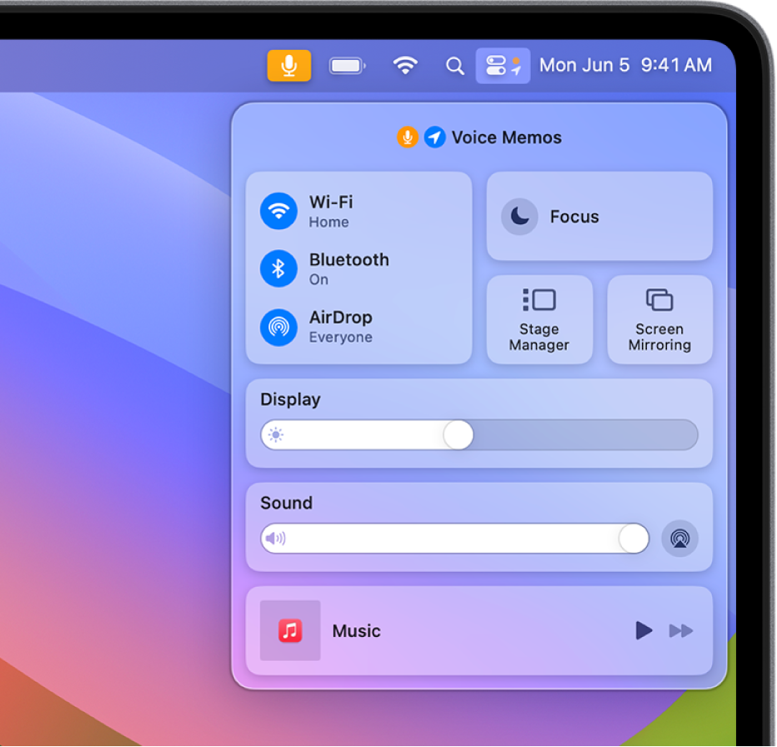Screen dimensions: 777x747
Task: Expand the Display section title
Action: click(x=290, y=399)
